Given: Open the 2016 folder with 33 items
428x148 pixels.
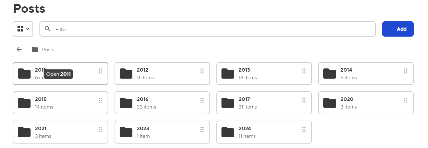Looking at the screenshot, I should click(x=143, y=99).
